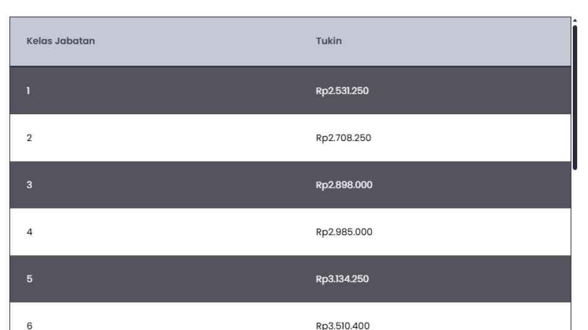Select the Kelas Jabatan 3 cell
The width and height of the screenshot is (588, 330).
tap(29, 185)
